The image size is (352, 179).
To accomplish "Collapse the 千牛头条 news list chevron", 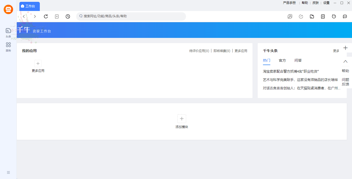I will pyautogui.click(x=345, y=61).
